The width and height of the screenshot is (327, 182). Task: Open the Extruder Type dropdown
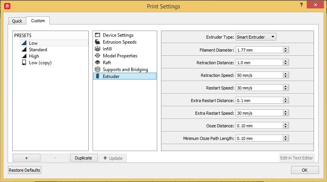point(256,37)
